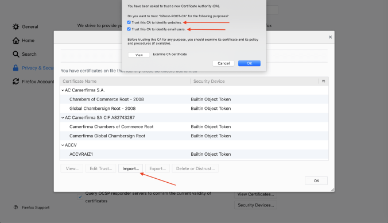Open Firefox Account sync icon
The width and height of the screenshot is (388, 223).
click(16, 82)
